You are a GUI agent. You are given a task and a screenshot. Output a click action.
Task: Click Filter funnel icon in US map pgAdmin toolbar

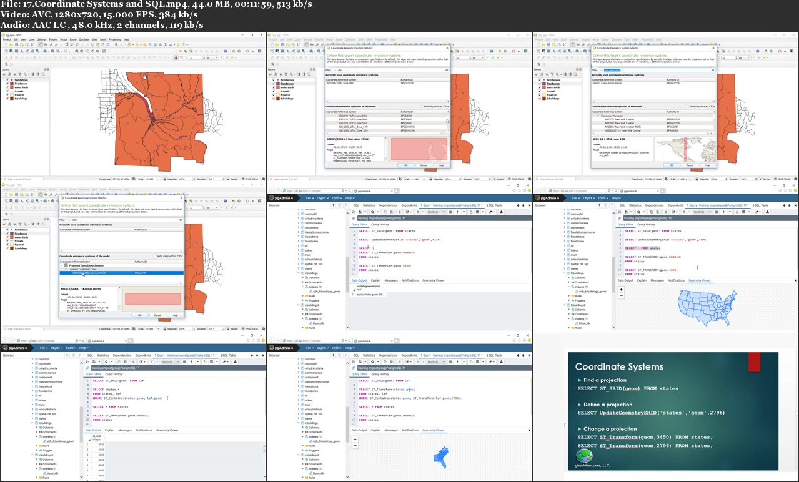(684, 212)
